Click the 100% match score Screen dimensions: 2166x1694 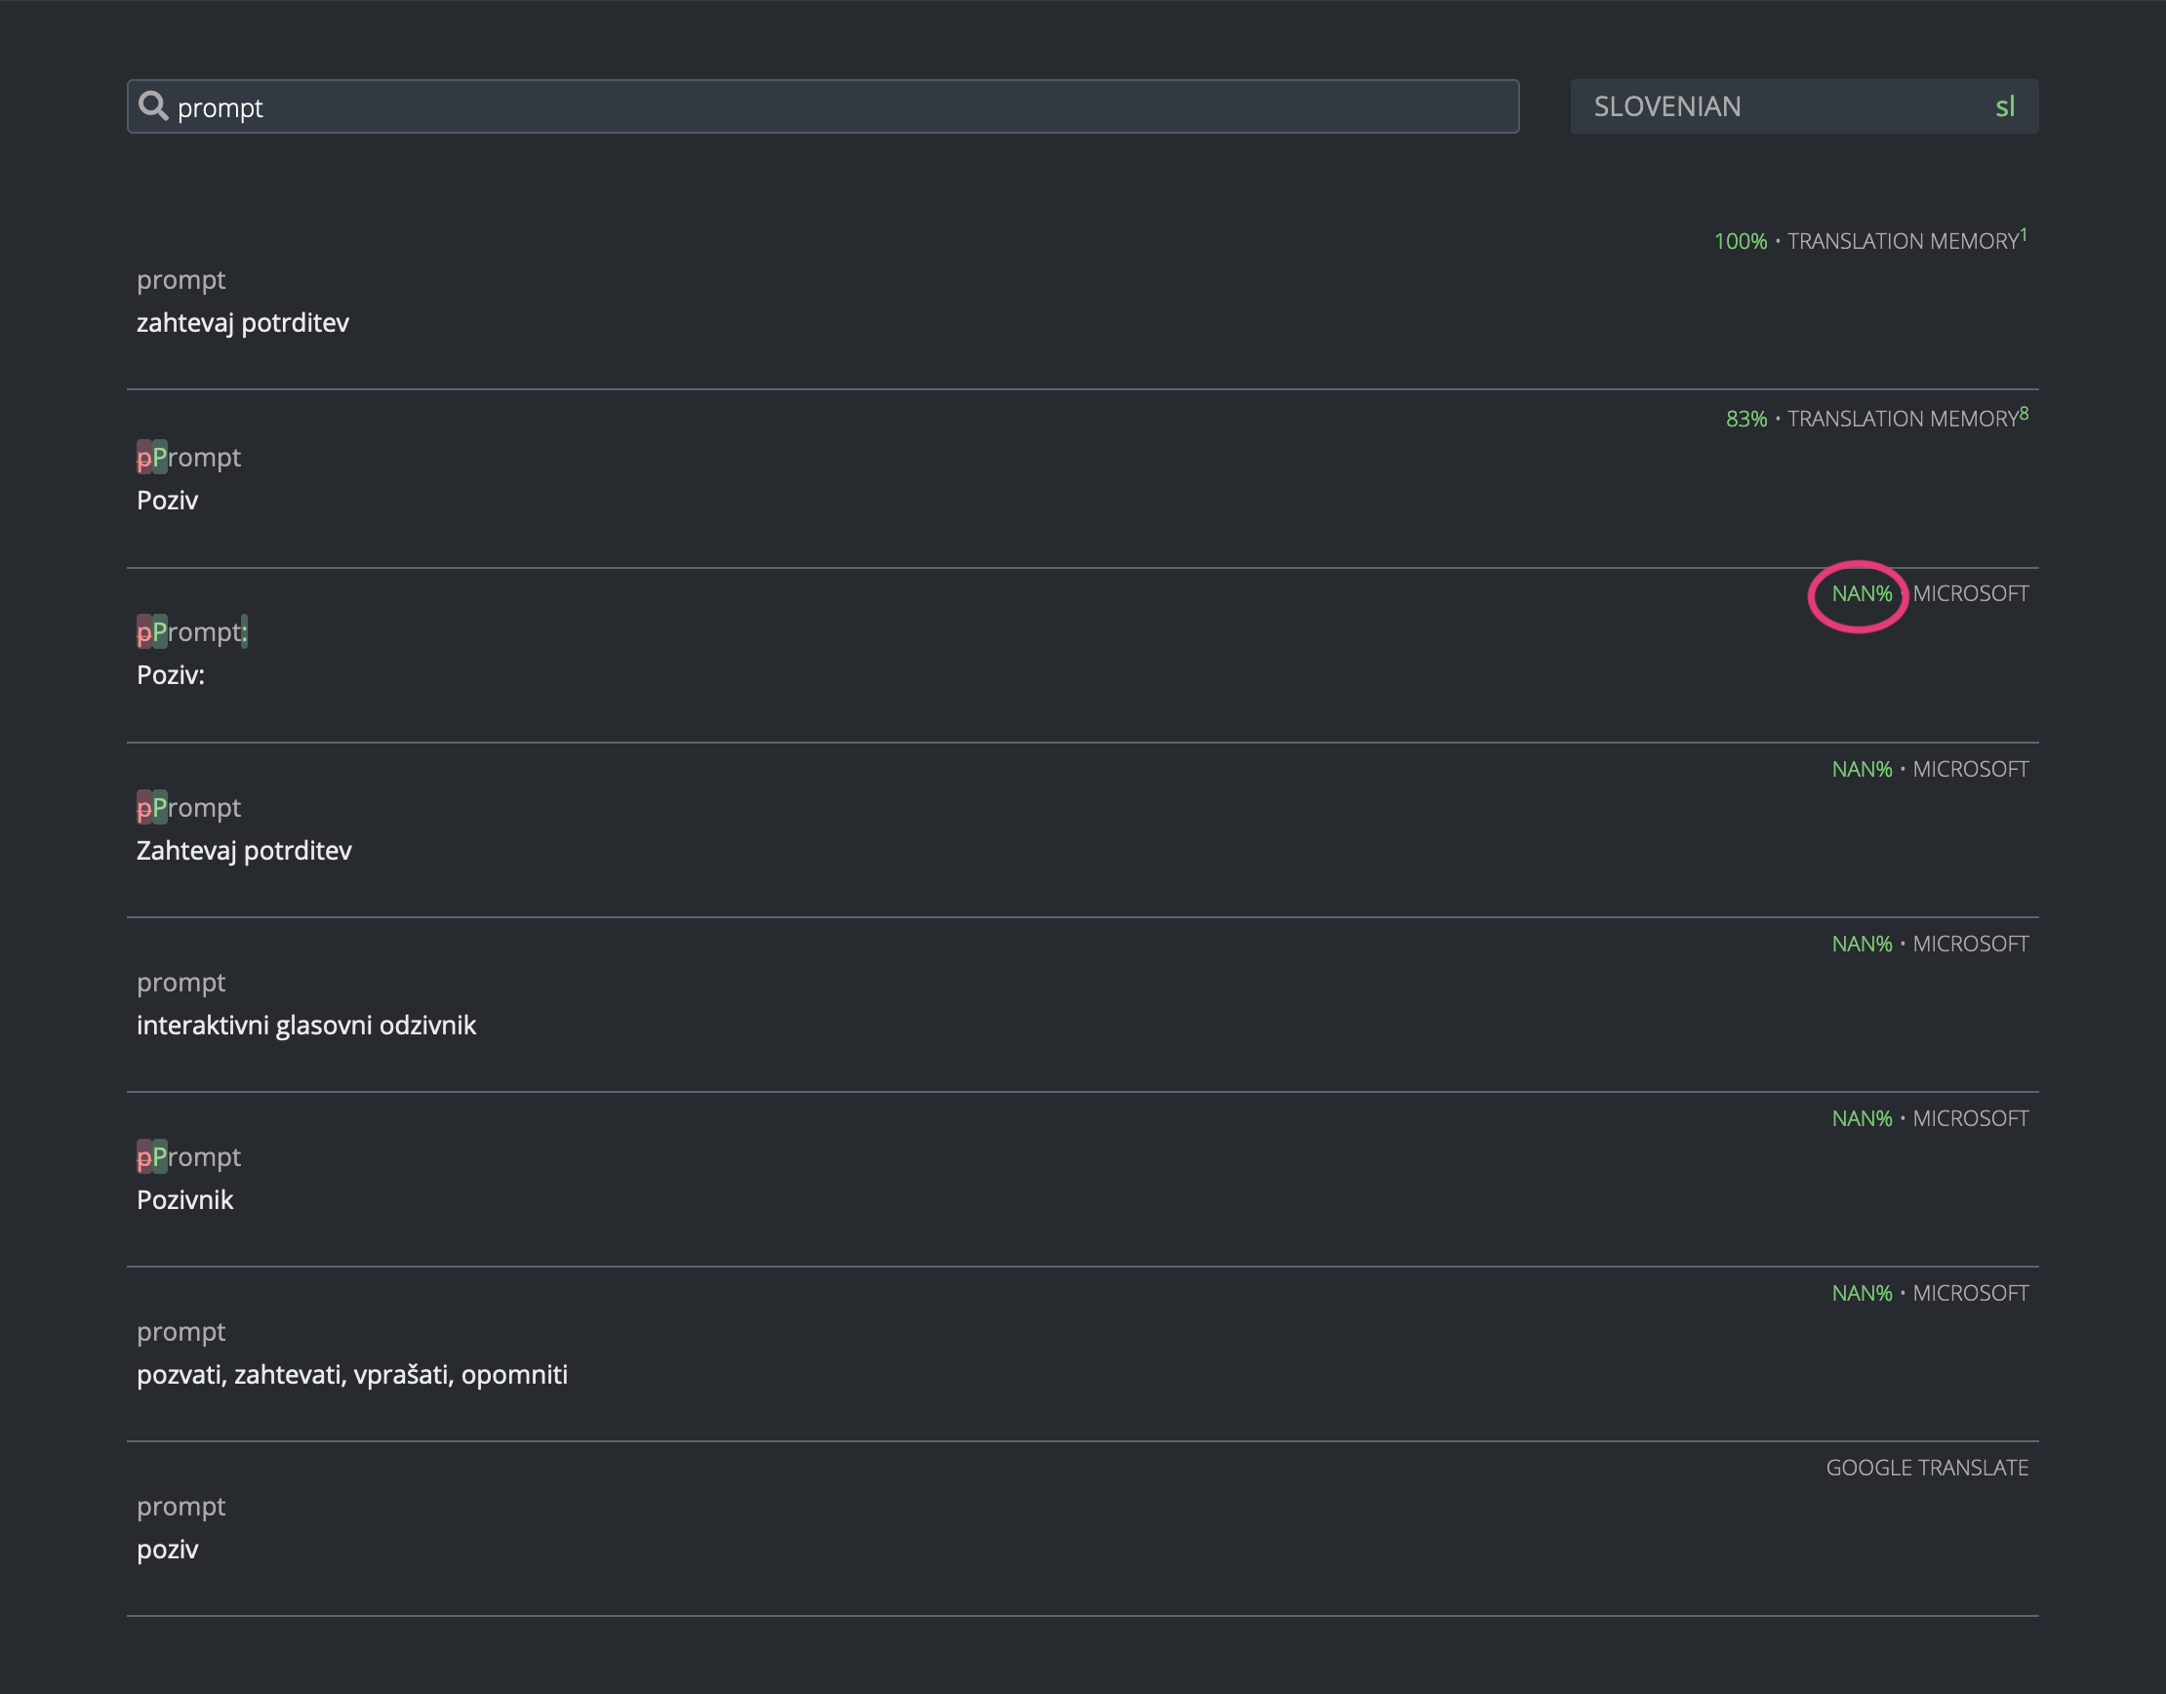(x=1742, y=239)
